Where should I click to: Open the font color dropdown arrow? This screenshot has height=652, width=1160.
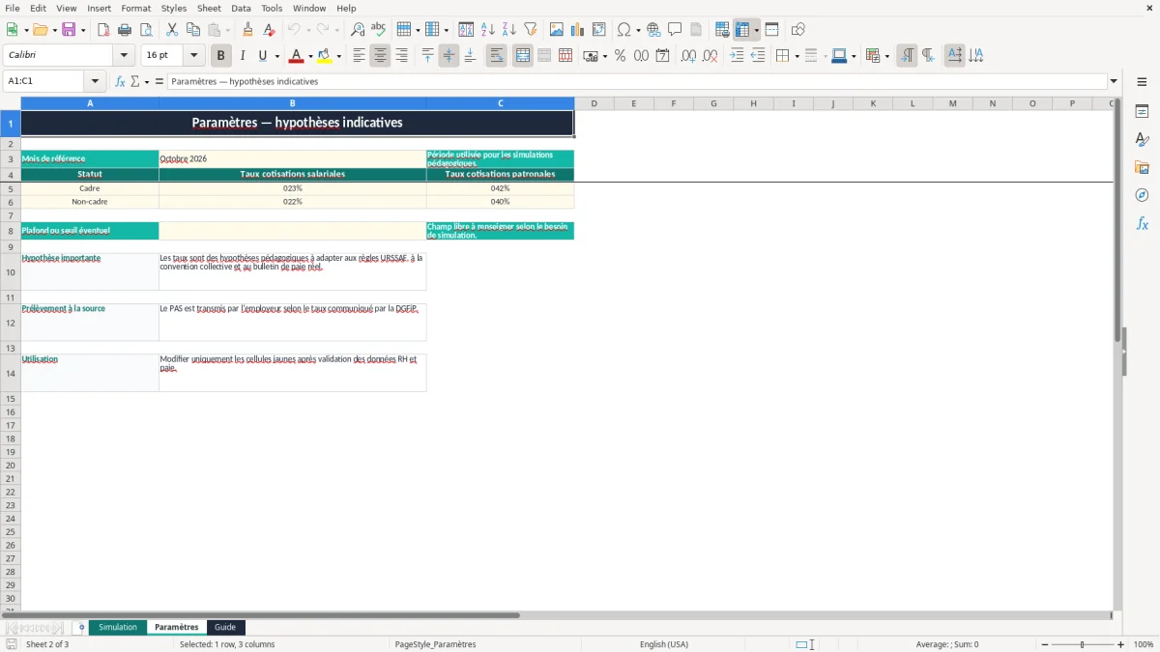coord(310,56)
